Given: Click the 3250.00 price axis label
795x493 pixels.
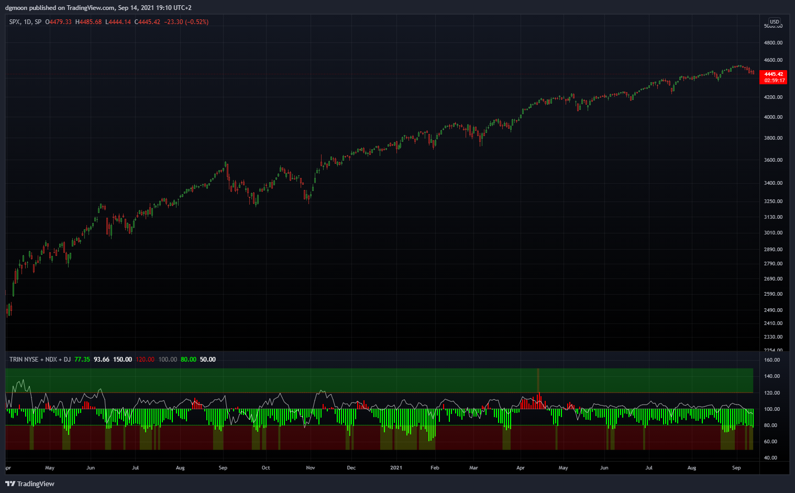Looking at the screenshot, I should [773, 201].
